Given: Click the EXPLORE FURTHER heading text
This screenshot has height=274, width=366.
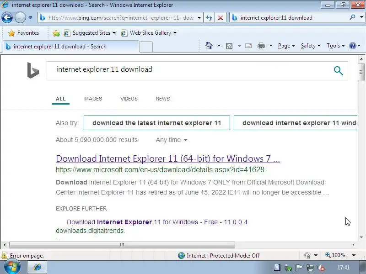Looking at the screenshot, I should 81,209.
